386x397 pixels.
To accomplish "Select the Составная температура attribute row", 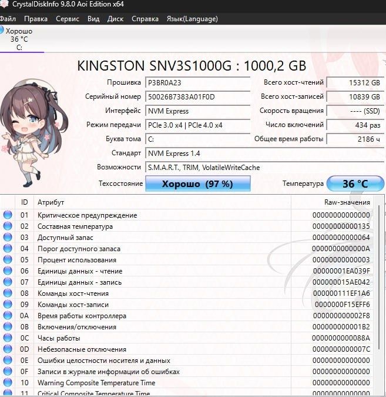I will pos(187,226).
